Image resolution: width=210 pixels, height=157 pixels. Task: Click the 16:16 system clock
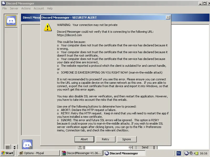[x=203, y=153]
